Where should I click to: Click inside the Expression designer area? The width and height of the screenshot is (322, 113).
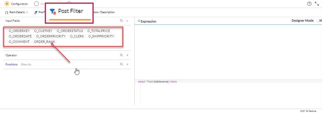click(x=228, y=52)
